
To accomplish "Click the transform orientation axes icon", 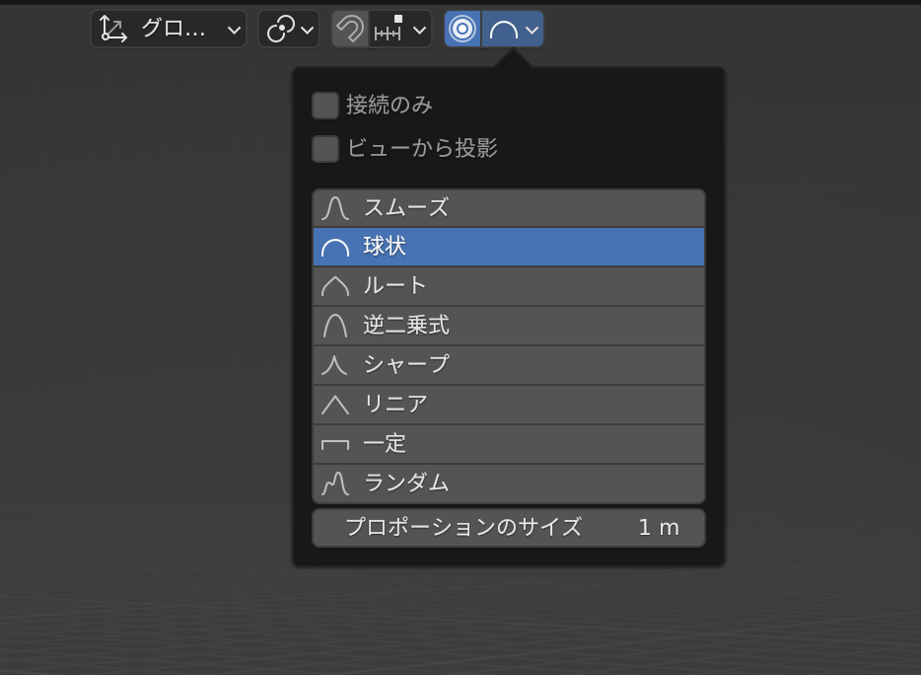I will coord(112,29).
